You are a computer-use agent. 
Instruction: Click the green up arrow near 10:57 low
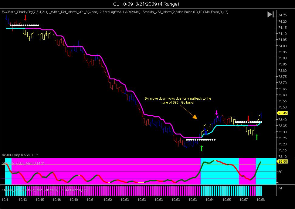pyautogui.click(x=257, y=137)
